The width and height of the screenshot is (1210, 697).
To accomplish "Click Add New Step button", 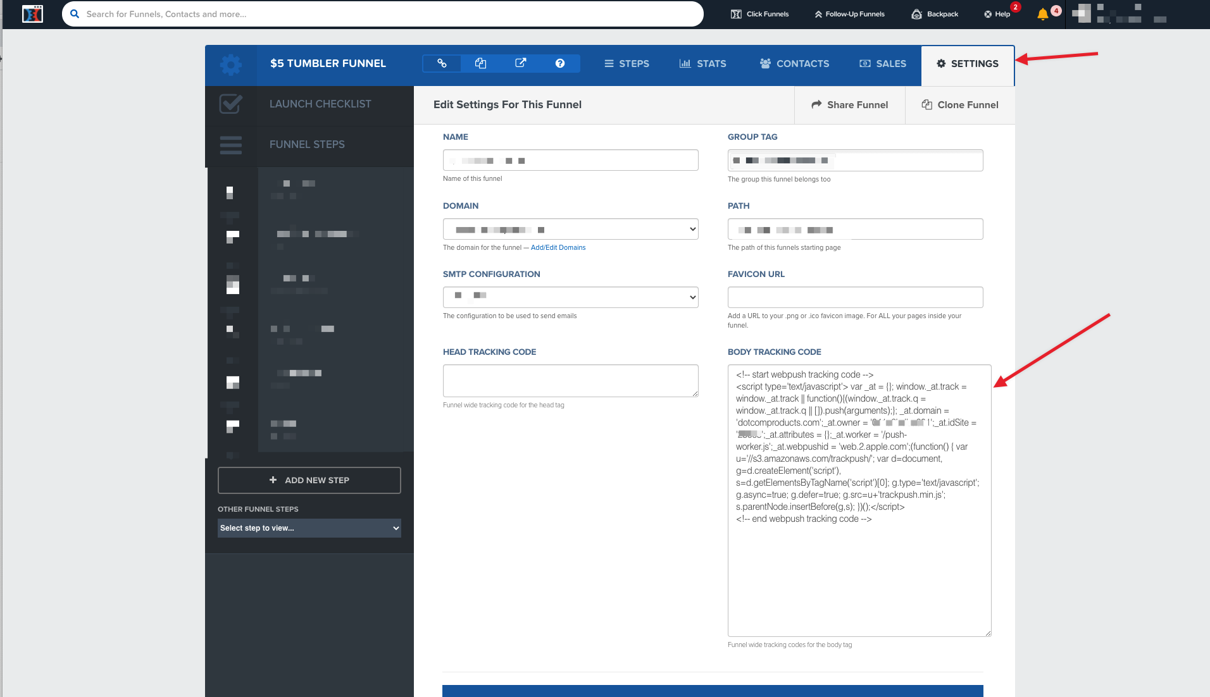I will coord(309,480).
